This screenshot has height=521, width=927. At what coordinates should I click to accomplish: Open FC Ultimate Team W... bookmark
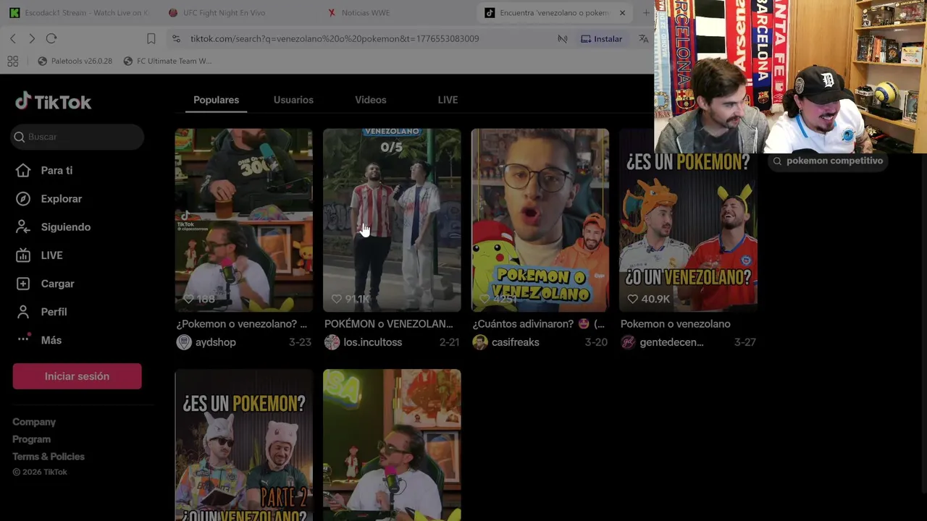167,61
